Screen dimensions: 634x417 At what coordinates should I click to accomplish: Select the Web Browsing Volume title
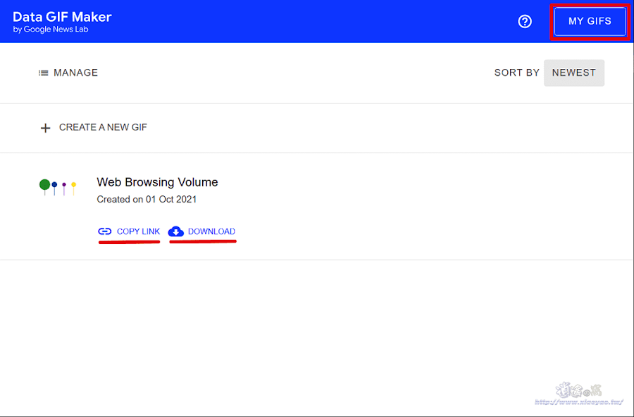[x=157, y=181]
